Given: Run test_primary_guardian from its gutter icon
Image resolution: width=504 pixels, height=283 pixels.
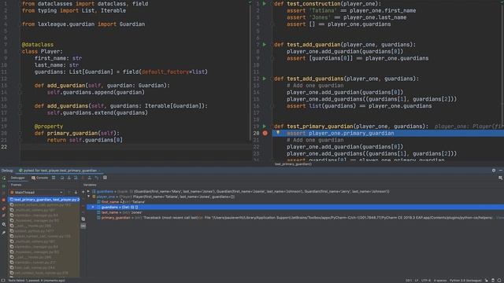Looking at the screenshot, I should click(265, 126).
